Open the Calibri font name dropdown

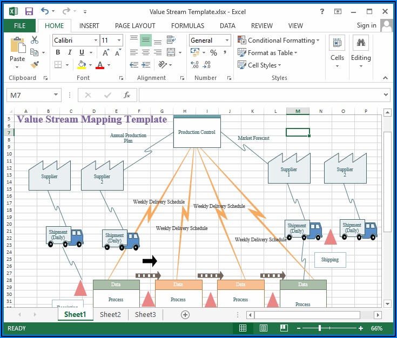click(x=96, y=40)
